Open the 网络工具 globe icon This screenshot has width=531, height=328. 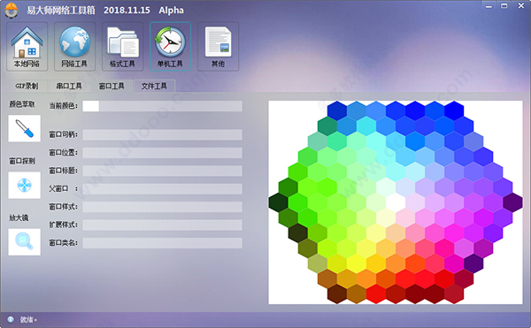point(75,46)
